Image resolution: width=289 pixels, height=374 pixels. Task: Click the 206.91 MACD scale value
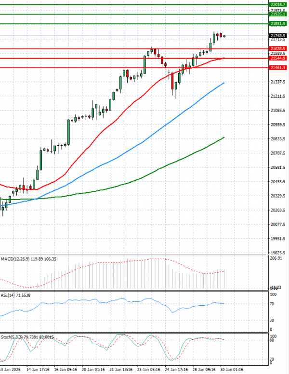276,258
